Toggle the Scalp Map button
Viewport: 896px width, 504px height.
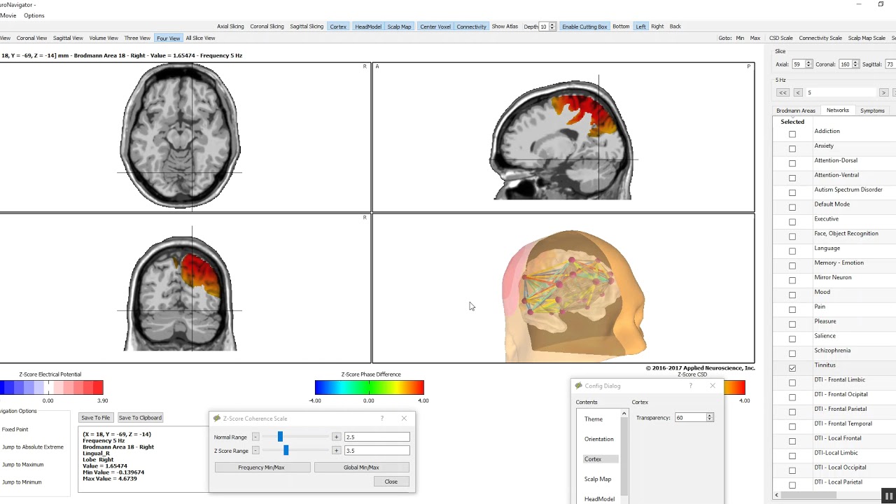click(x=399, y=27)
